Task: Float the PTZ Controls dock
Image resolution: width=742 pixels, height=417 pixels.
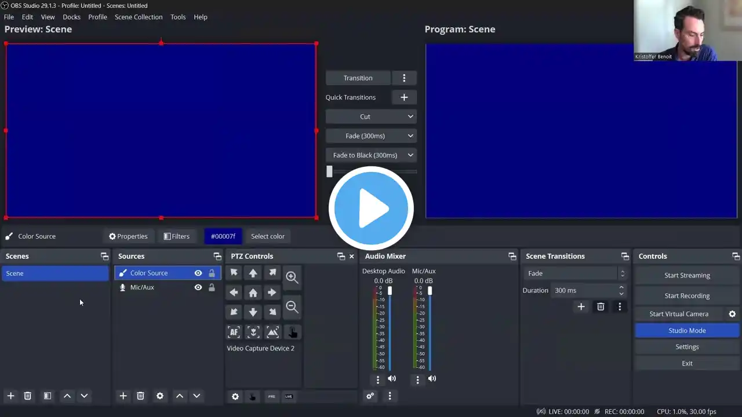Action: [341, 256]
